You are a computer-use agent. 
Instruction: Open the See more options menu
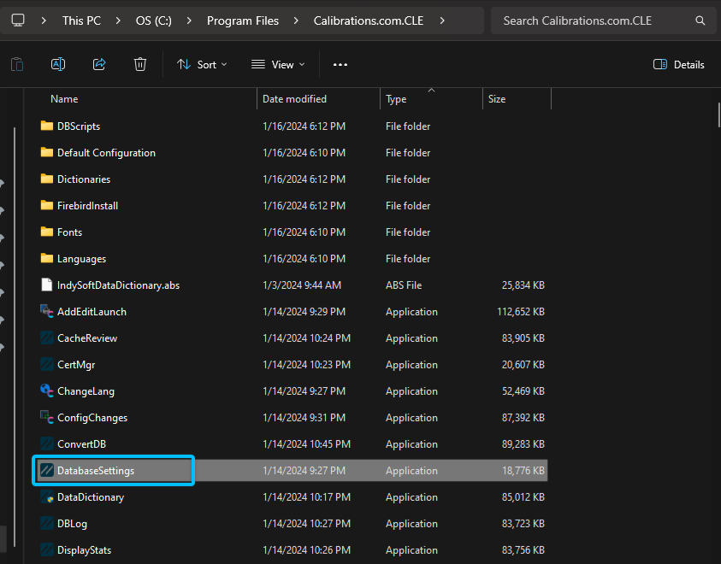[340, 64]
